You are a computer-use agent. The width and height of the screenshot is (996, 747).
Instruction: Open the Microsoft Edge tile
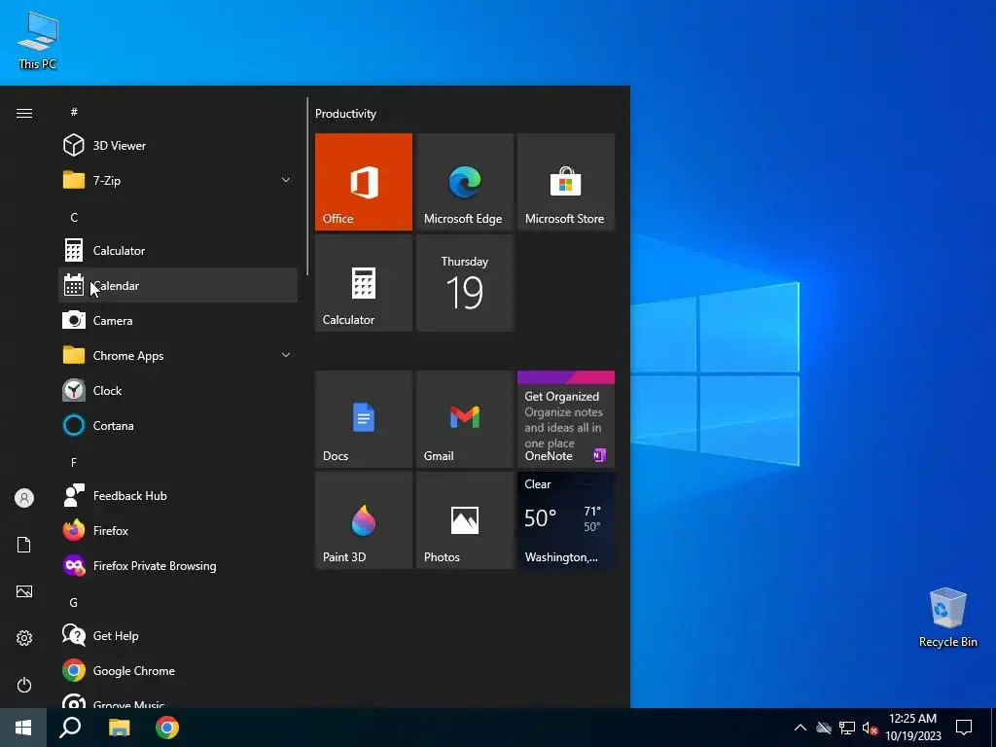(x=464, y=182)
